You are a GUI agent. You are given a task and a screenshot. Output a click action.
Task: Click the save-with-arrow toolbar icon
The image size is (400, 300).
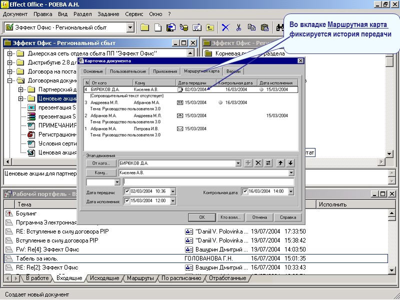[171, 27]
